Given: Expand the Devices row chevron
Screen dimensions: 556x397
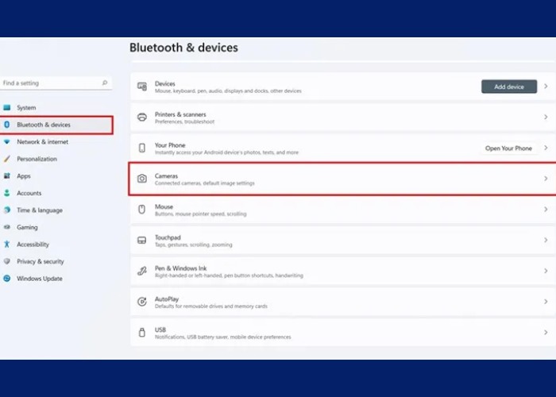Looking at the screenshot, I should coord(546,87).
